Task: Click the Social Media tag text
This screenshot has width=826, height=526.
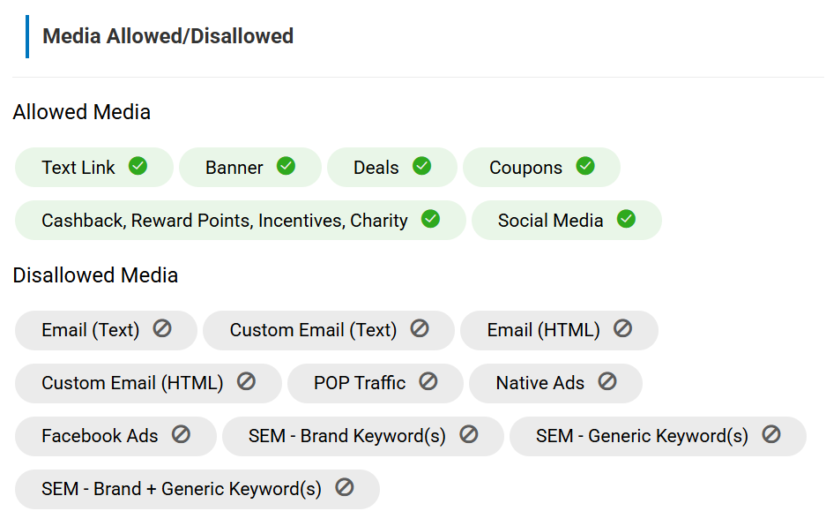Action: tap(550, 221)
